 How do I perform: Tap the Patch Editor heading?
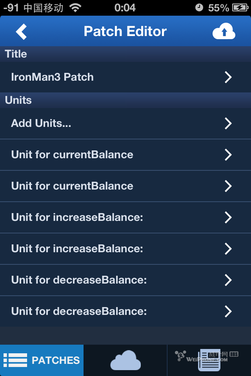tap(125, 31)
